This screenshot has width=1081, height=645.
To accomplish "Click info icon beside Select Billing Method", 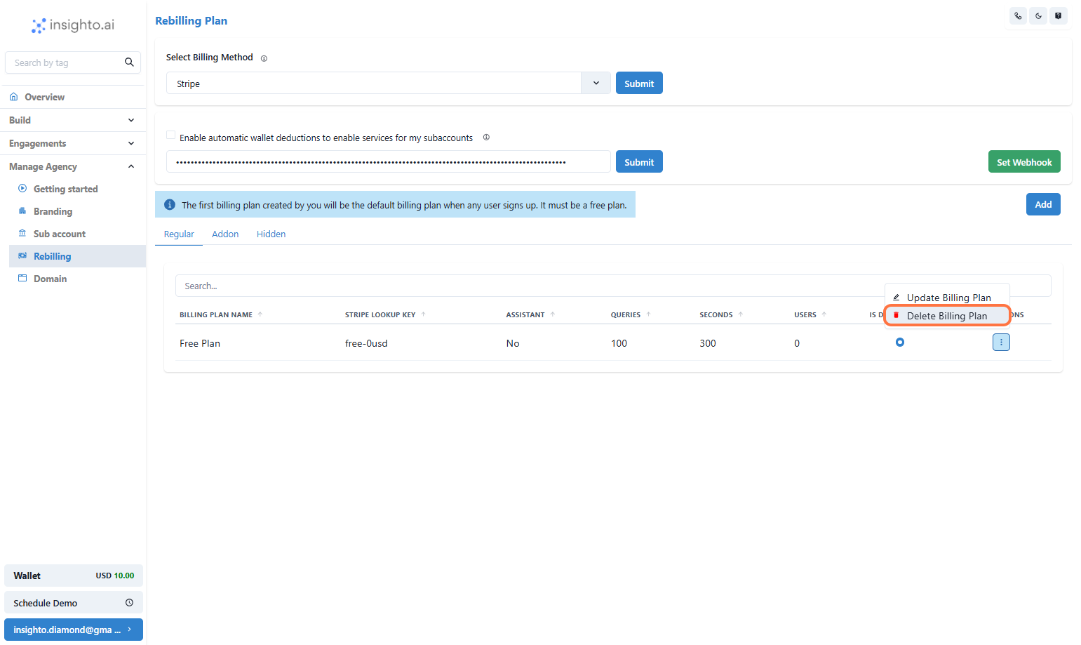I will pyautogui.click(x=264, y=58).
